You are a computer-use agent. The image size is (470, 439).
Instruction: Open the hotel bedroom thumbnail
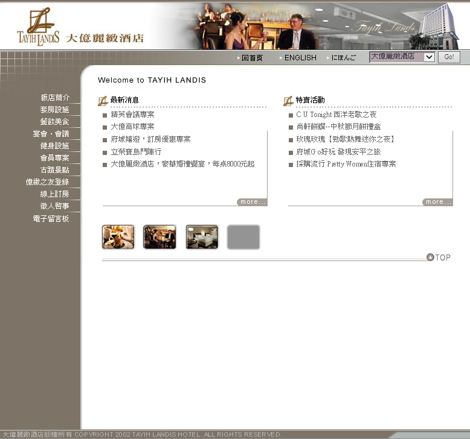coord(202,237)
